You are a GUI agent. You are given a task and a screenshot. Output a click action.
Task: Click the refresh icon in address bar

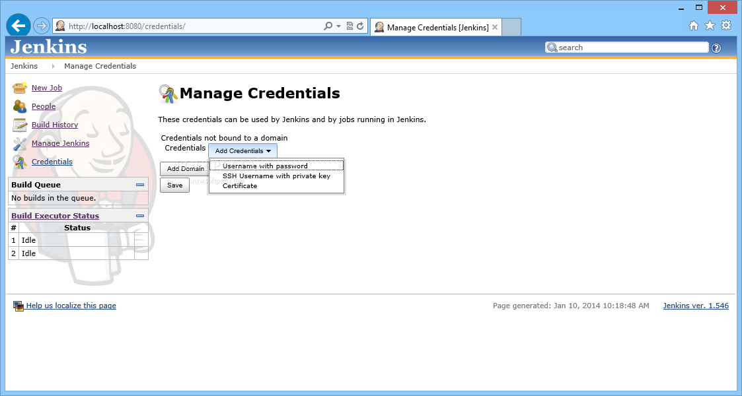coord(360,26)
